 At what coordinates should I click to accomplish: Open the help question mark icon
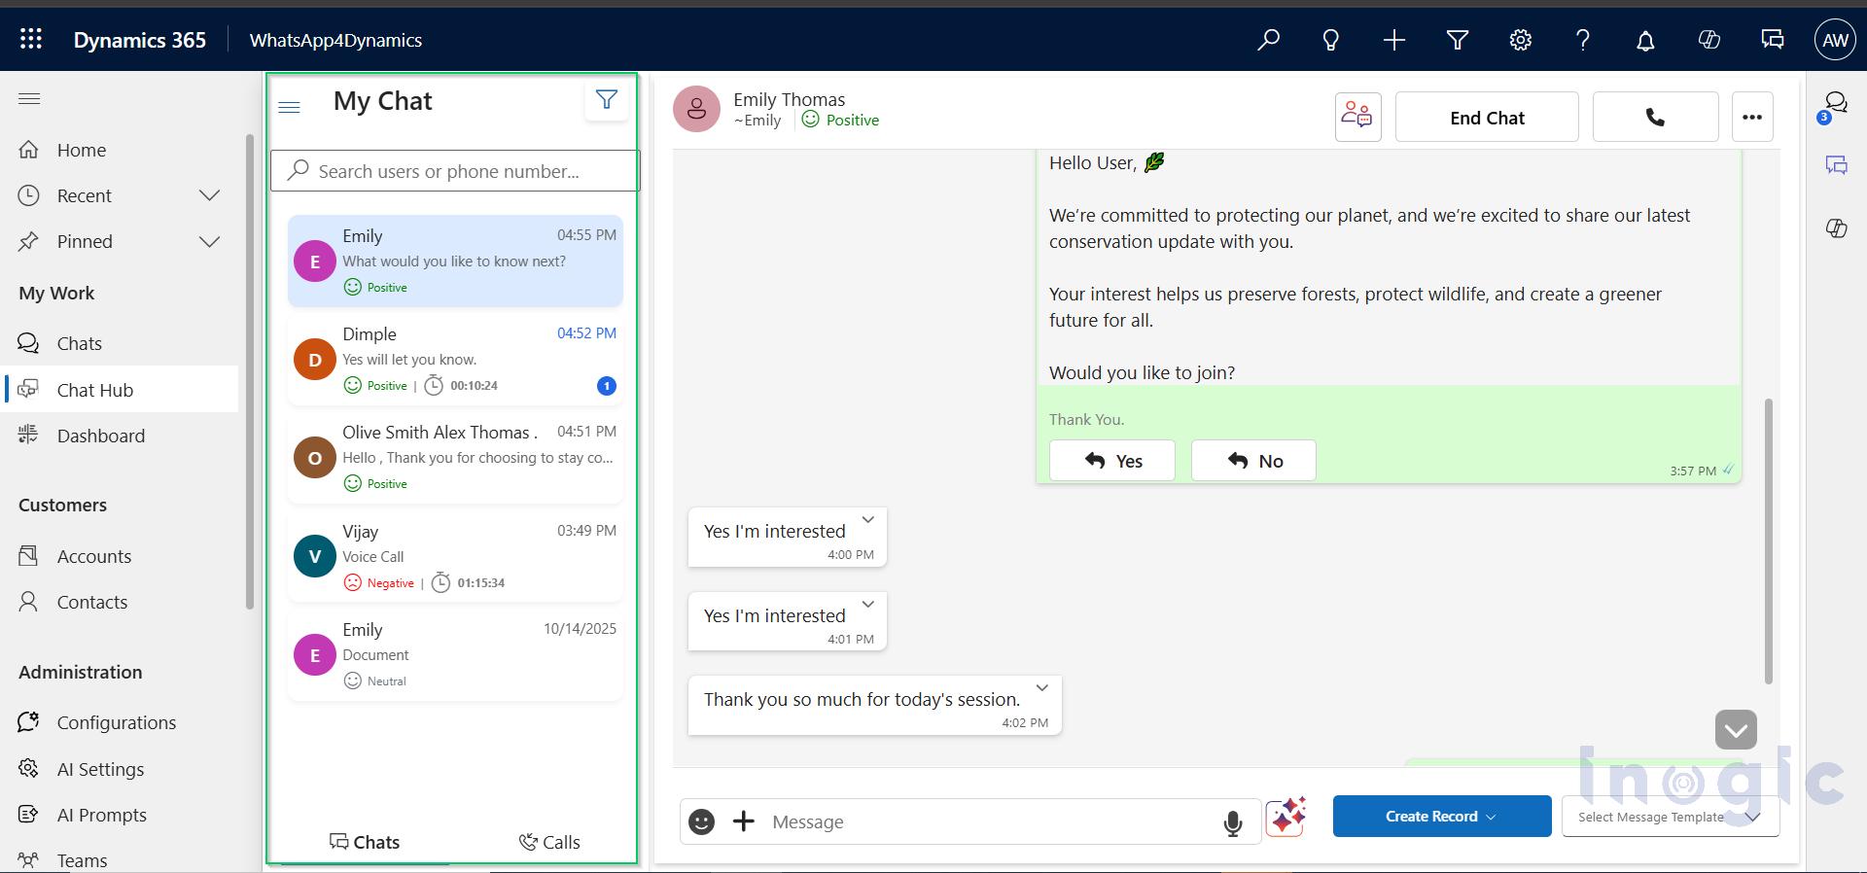tap(1583, 40)
